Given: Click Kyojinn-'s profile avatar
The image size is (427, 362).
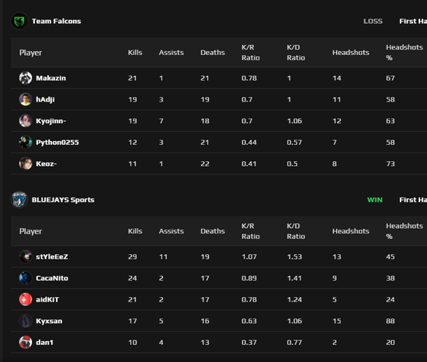Looking at the screenshot, I should pos(26,121).
